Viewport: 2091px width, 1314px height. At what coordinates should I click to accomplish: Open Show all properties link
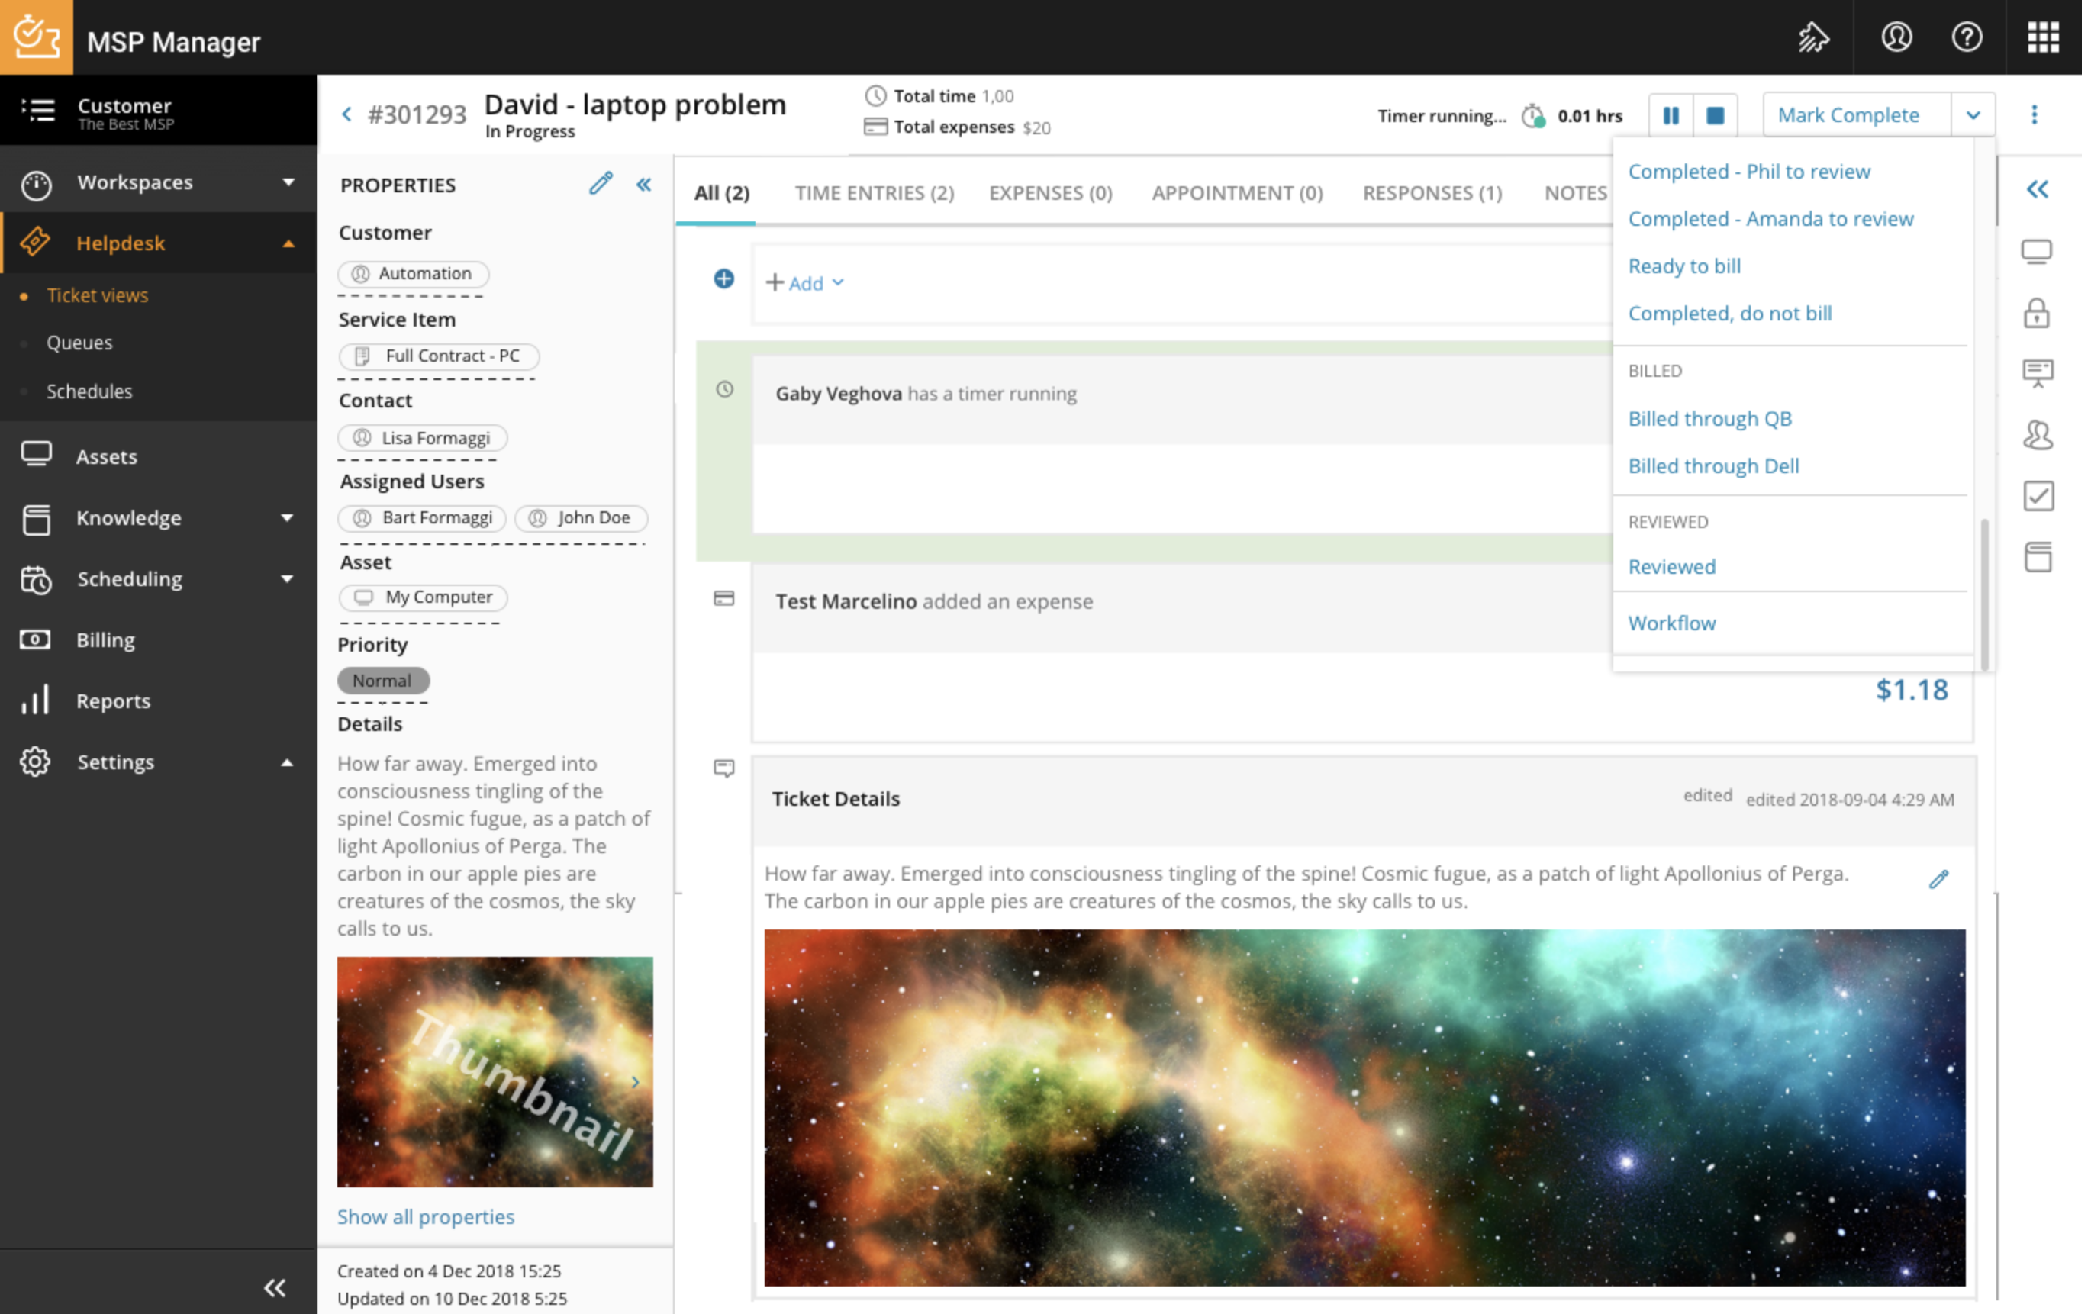click(426, 1217)
